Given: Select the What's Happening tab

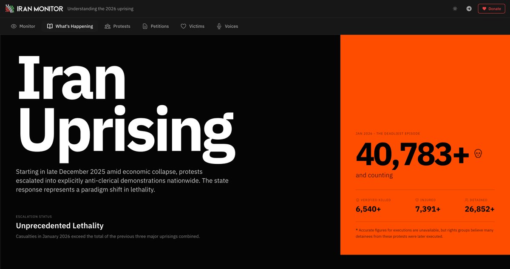Looking at the screenshot, I should coord(70,26).
